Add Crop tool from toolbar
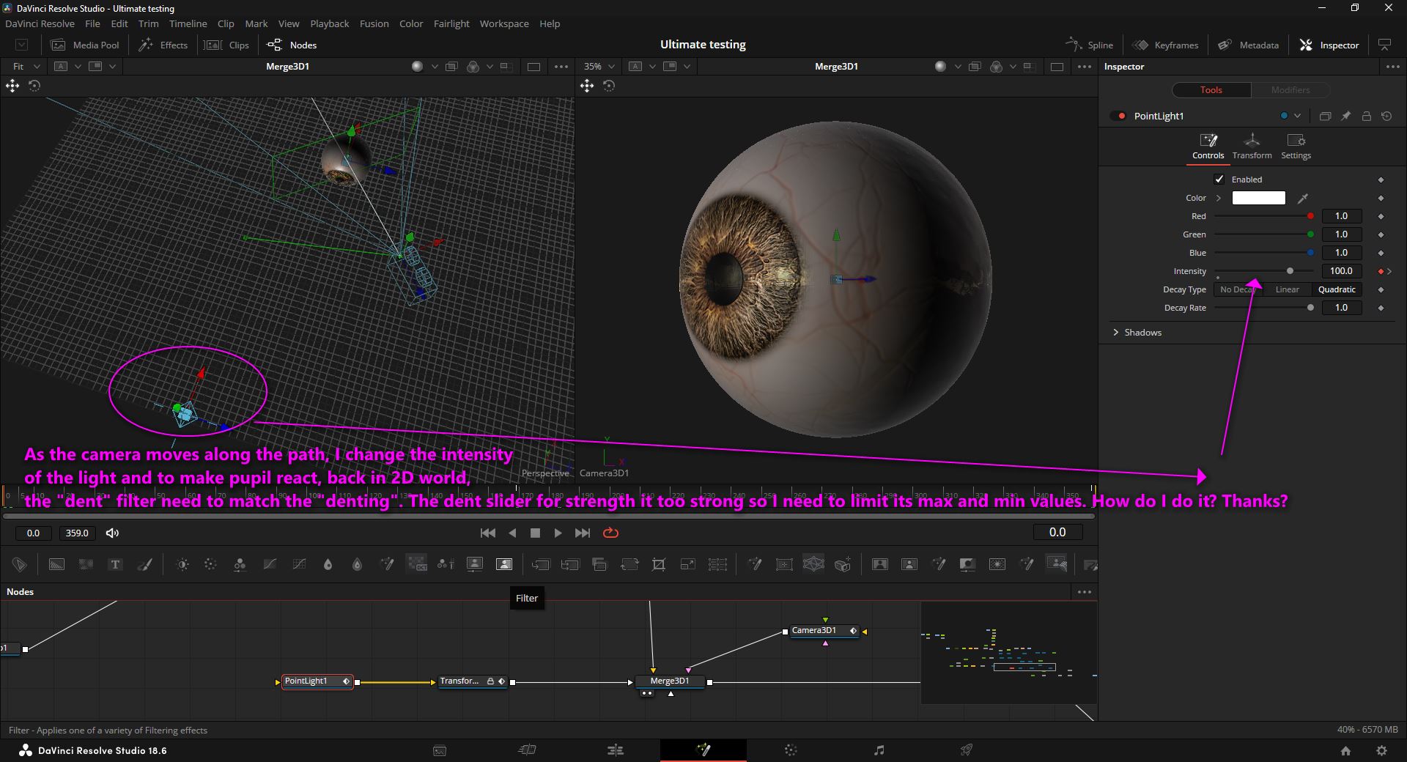Viewport: 1407px width, 762px height. (659, 564)
